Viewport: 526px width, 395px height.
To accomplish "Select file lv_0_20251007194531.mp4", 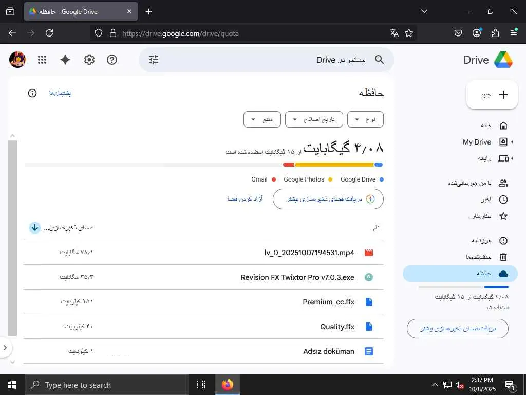I will (203, 253).
